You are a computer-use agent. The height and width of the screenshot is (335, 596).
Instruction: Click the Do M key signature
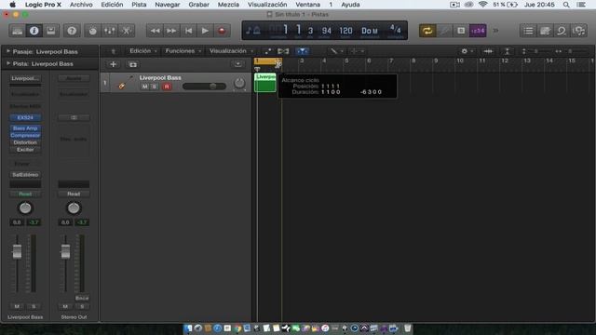[370, 31]
